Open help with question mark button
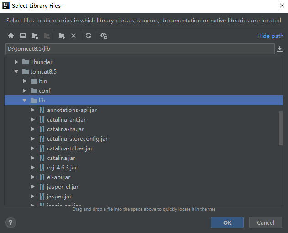This screenshot has width=288, height=233. [10, 222]
